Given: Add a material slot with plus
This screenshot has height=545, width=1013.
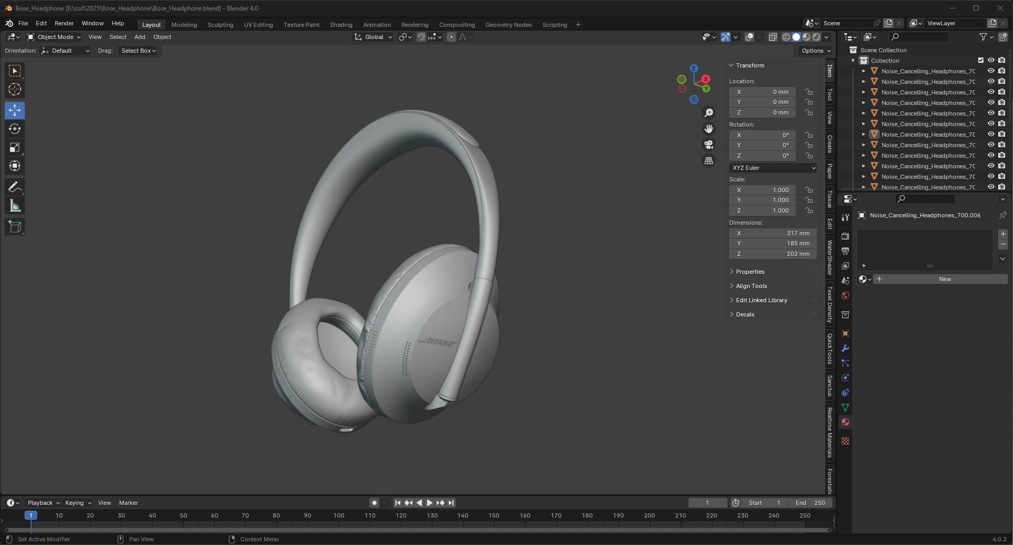Looking at the screenshot, I should pyautogui.click(x=1003, y=234).
